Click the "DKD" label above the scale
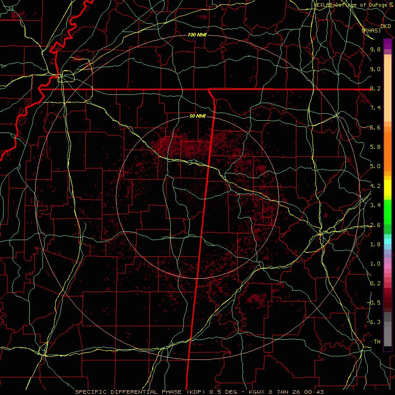Viewport: 395px width, 395px height. click(x=386, y=26)
